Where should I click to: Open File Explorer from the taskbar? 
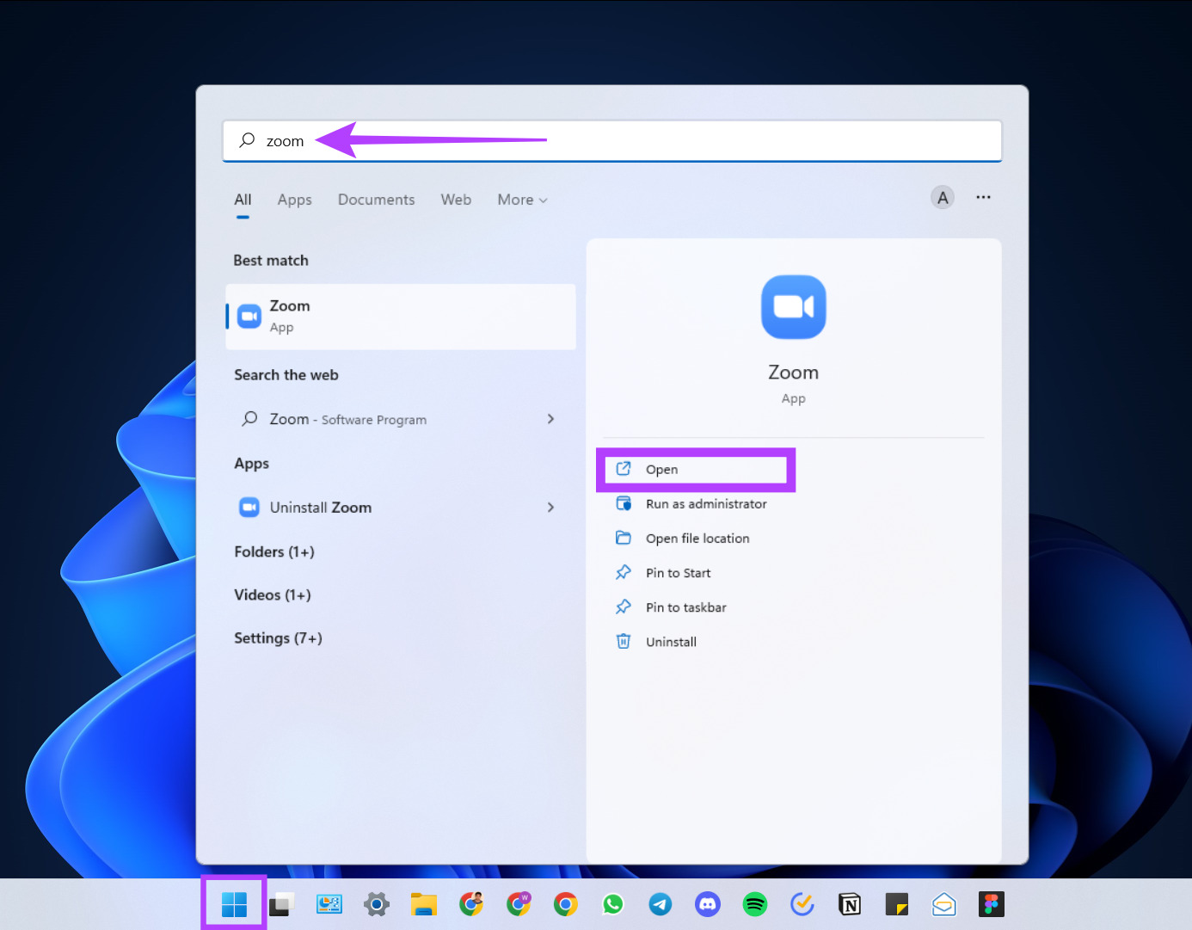(x=424, y=904)
